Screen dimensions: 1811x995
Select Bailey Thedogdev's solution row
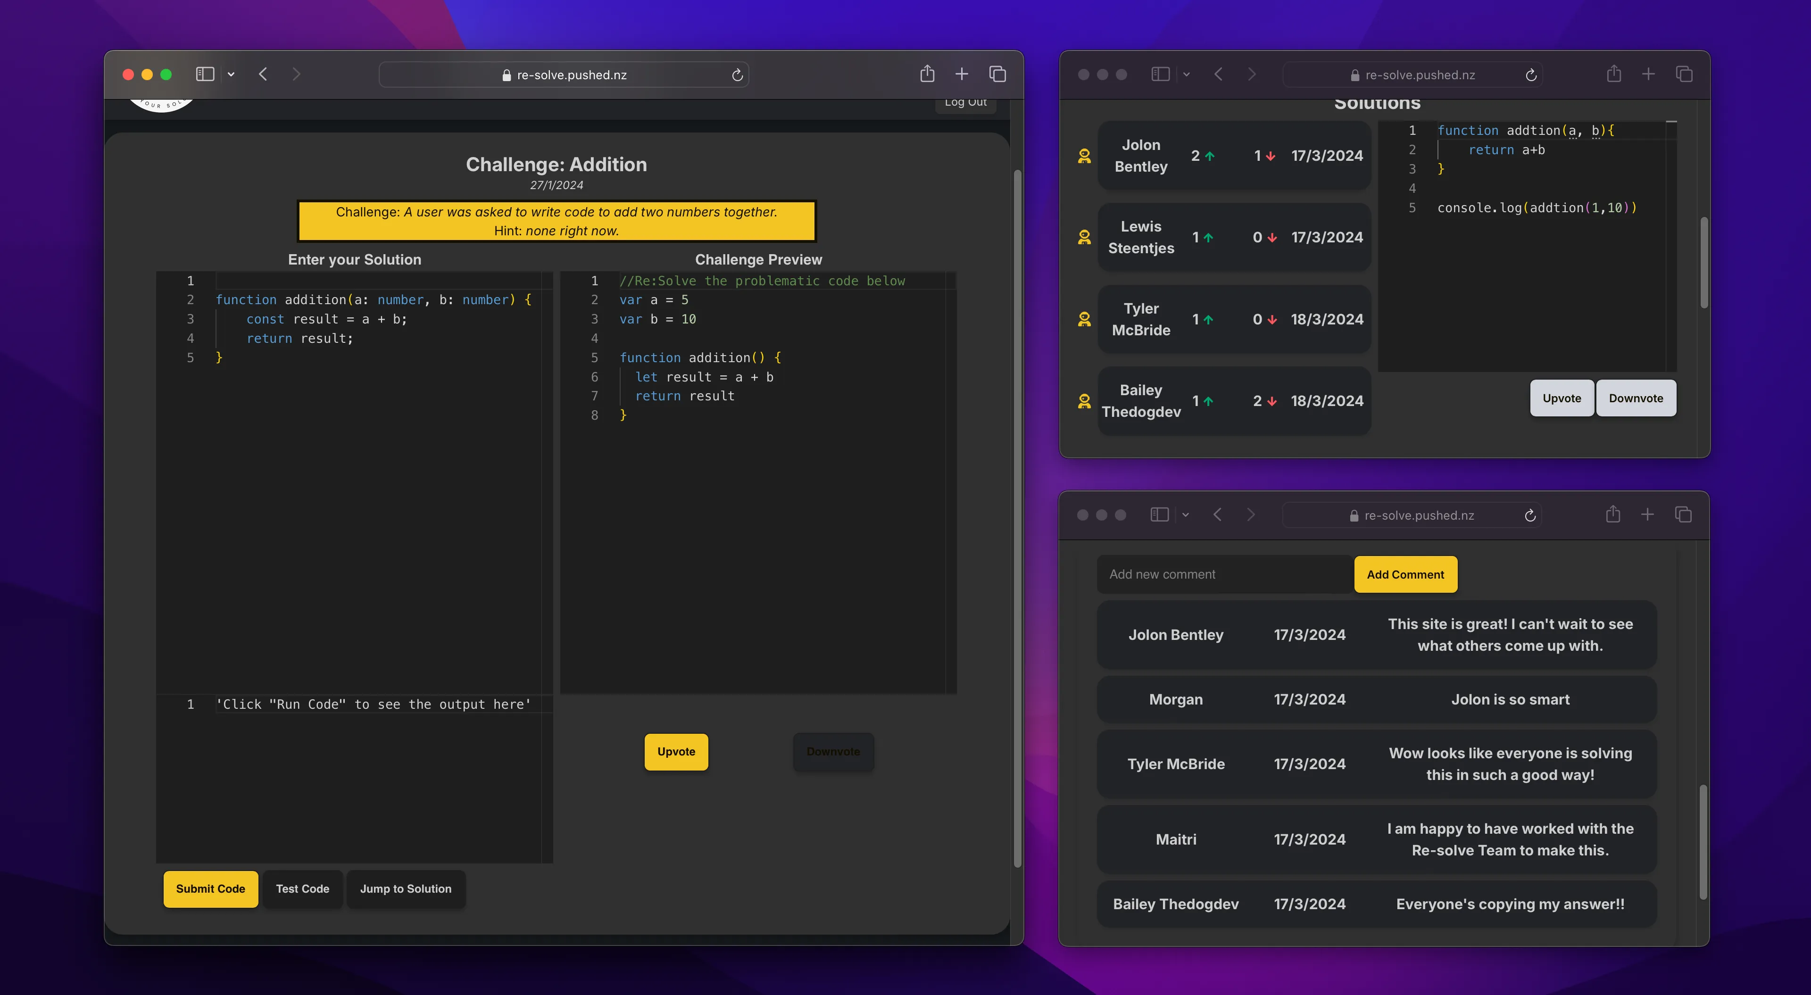(1234, 401)
